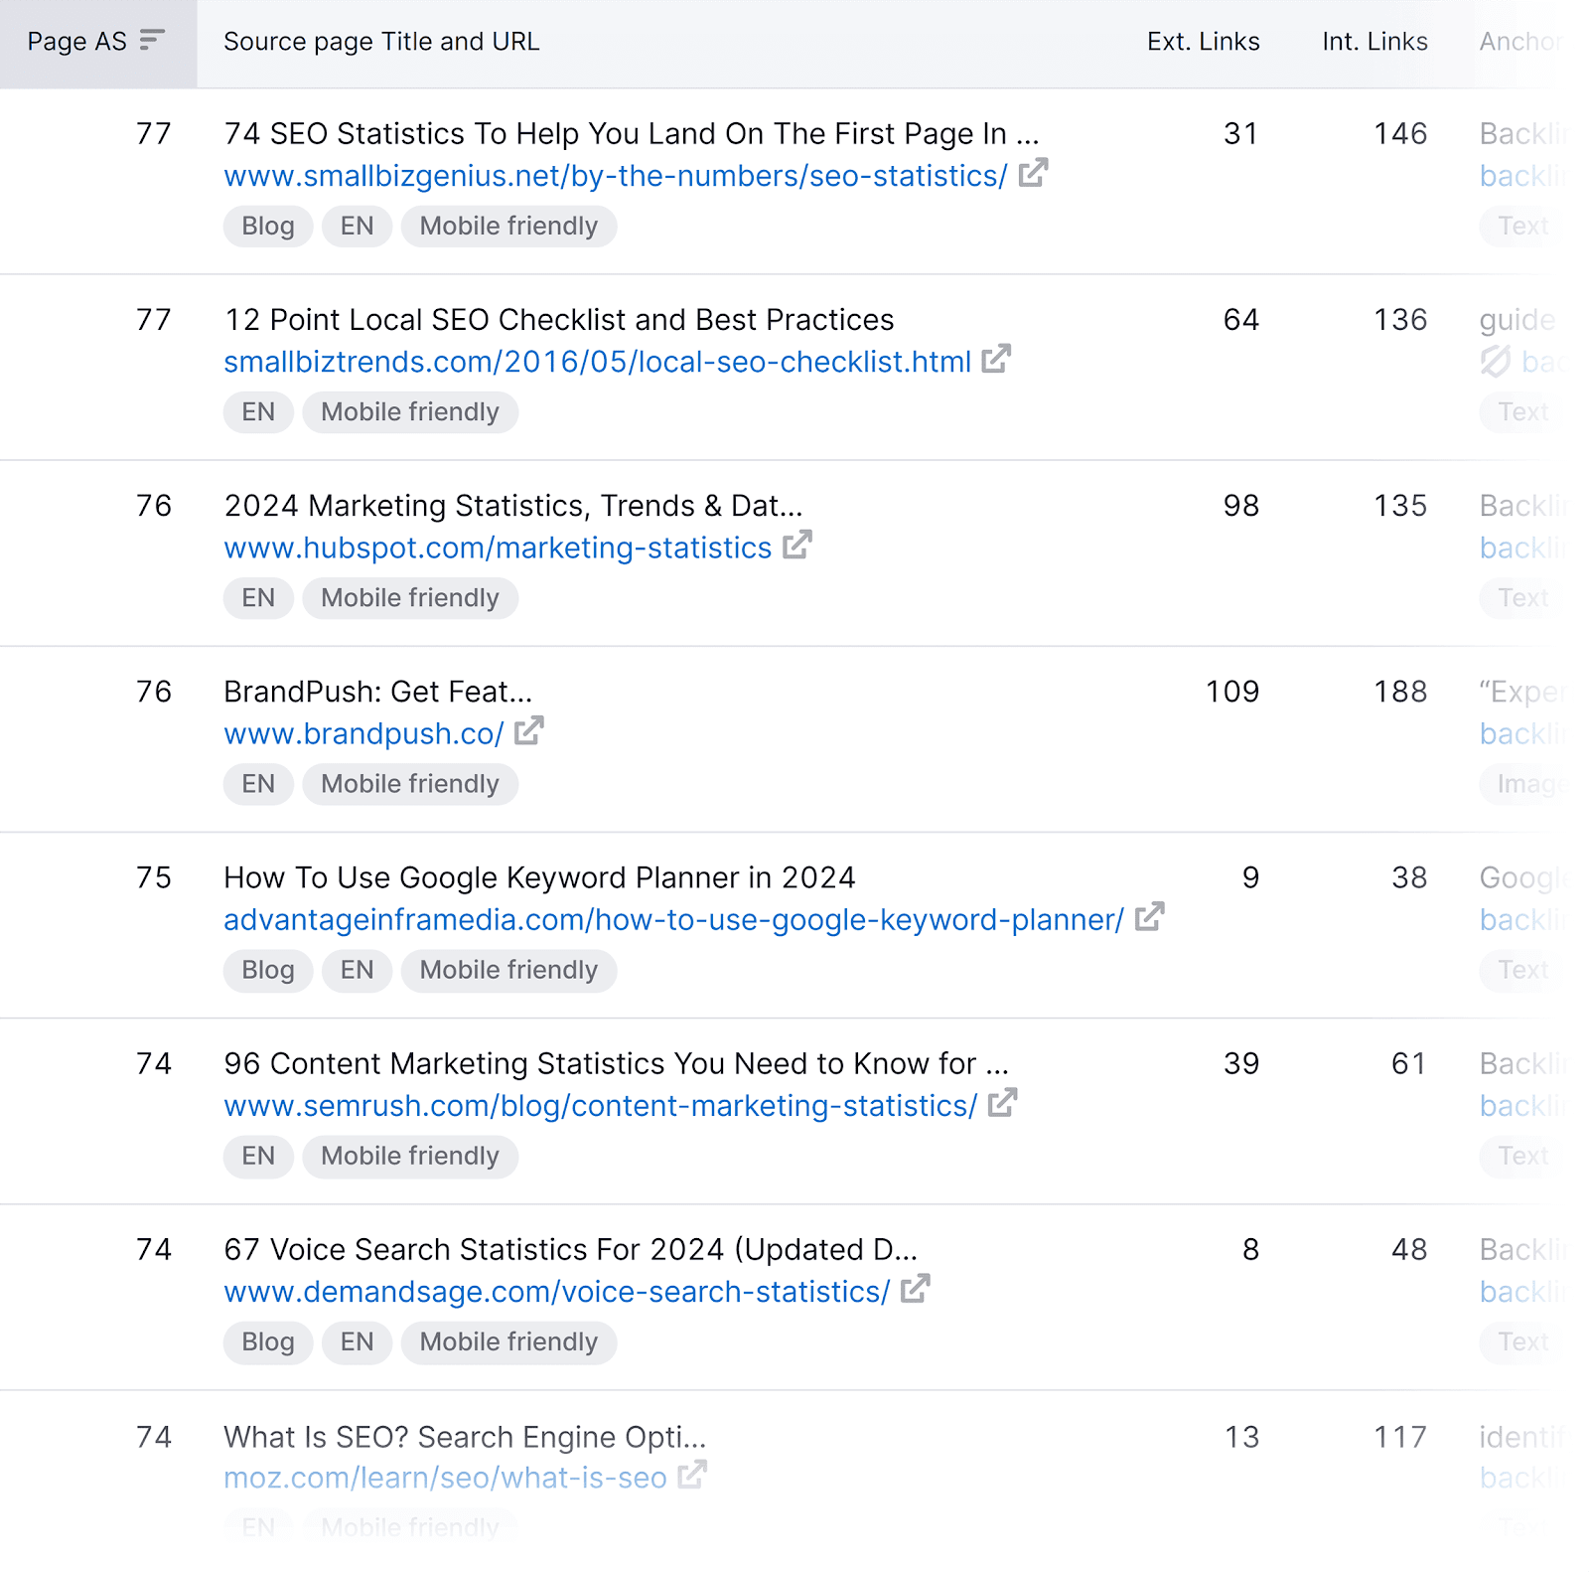The image size is (1589, 1572).
Task: Open moz.com/learn/seo/what-is-seo link
Action: click(x=445, y=1478)
